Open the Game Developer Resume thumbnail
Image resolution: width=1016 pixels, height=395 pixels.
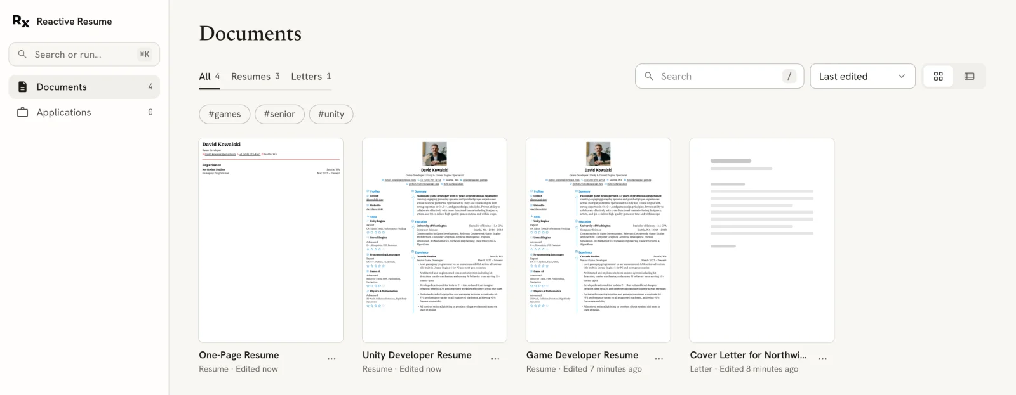[599, 240]
